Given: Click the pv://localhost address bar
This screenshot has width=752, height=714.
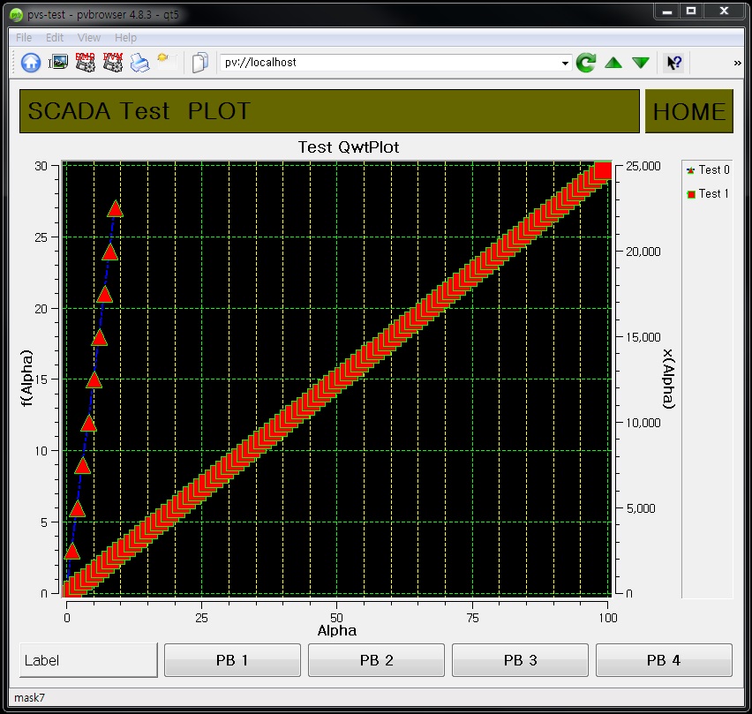Looking at the screenshot, I should (x=388, y=62).
